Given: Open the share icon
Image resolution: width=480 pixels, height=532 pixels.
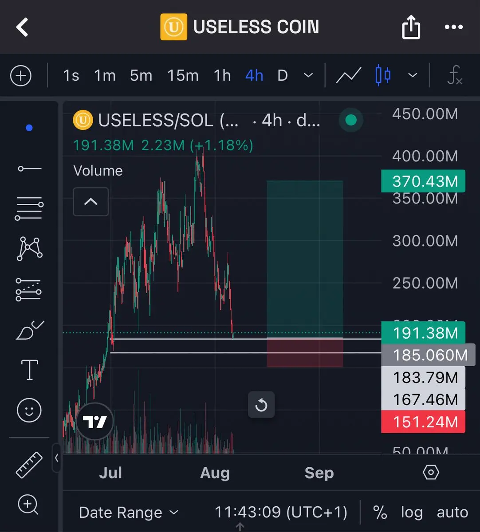Looking at the screenshot, I should coord(411,27).
